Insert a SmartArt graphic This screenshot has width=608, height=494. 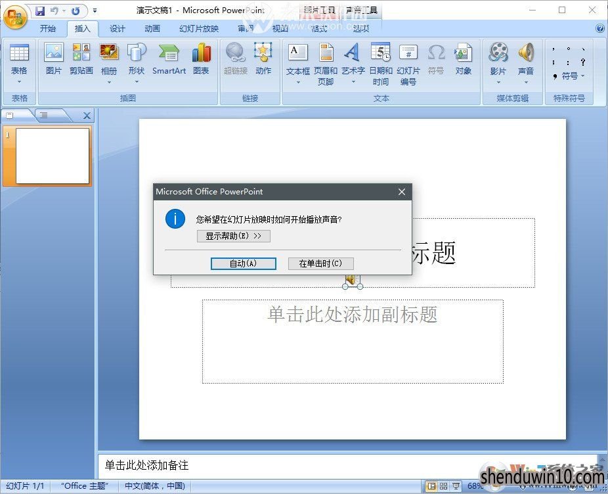click(x=169, y=58)
